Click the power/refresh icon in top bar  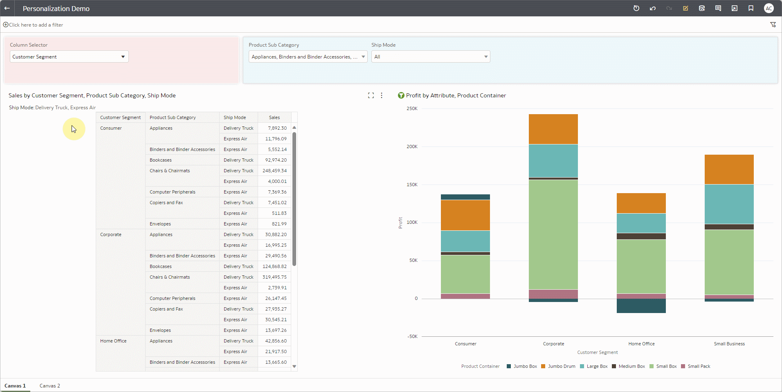point(636,8)
